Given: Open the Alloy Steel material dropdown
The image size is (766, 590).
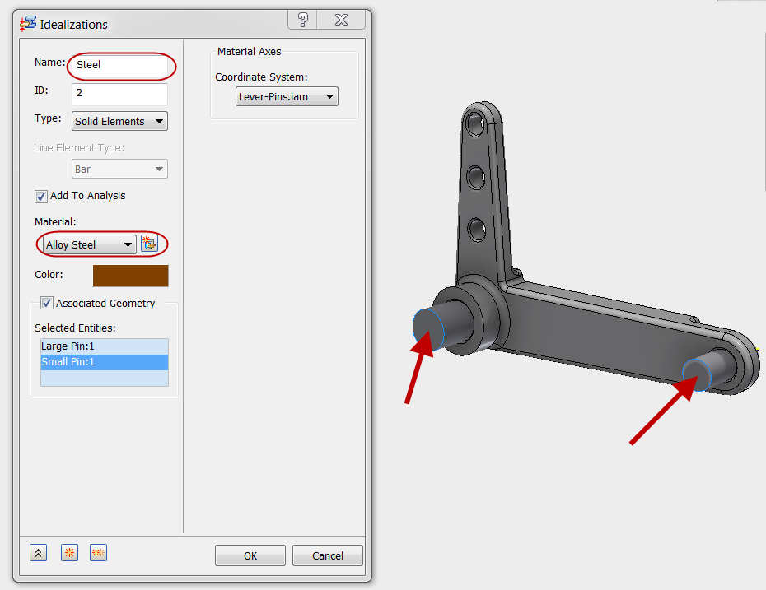Looking at the screenshot, I should point(90,244).
